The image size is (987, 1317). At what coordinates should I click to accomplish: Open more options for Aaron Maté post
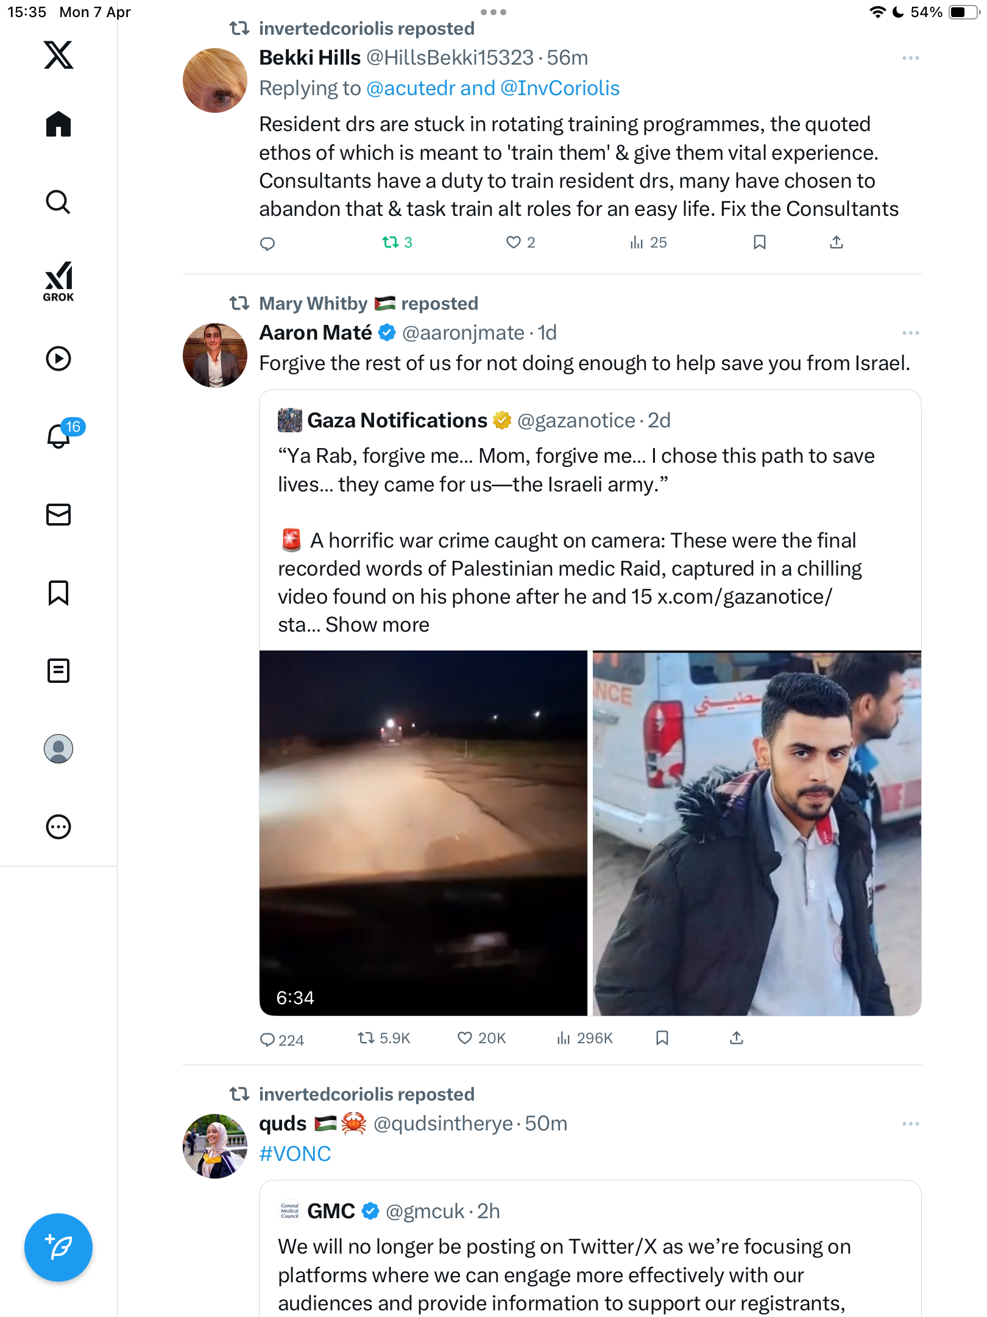coord(911,333)
